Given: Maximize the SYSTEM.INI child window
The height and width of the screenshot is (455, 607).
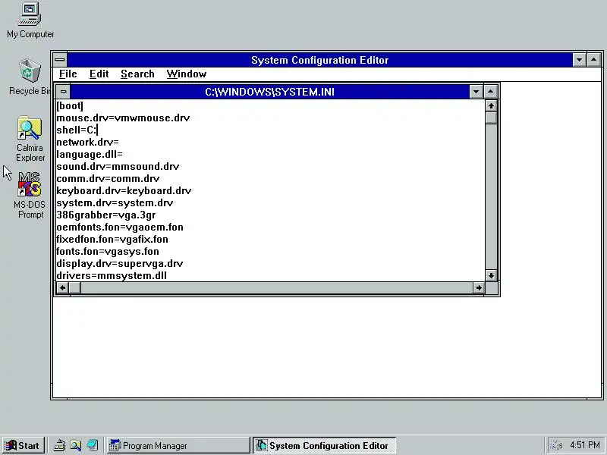Looking at the screenshot, I should [490, 92].
